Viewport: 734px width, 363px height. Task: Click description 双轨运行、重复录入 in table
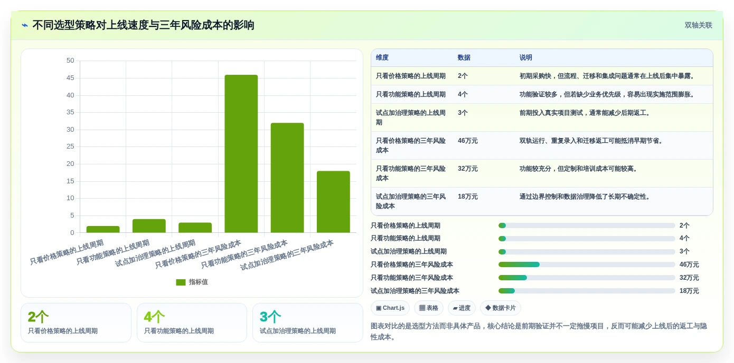[x=591, y=141]
